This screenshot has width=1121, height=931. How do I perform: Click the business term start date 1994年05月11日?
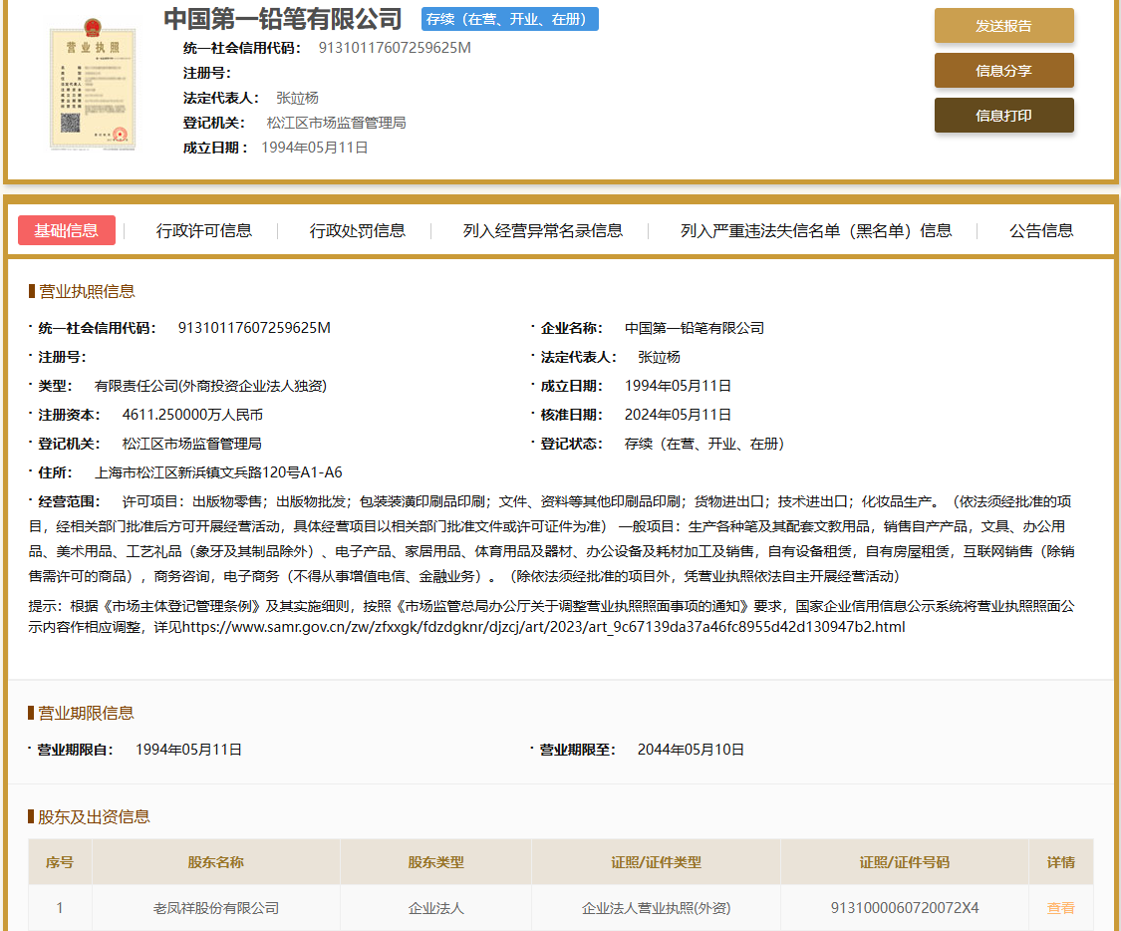pos(188,750)
